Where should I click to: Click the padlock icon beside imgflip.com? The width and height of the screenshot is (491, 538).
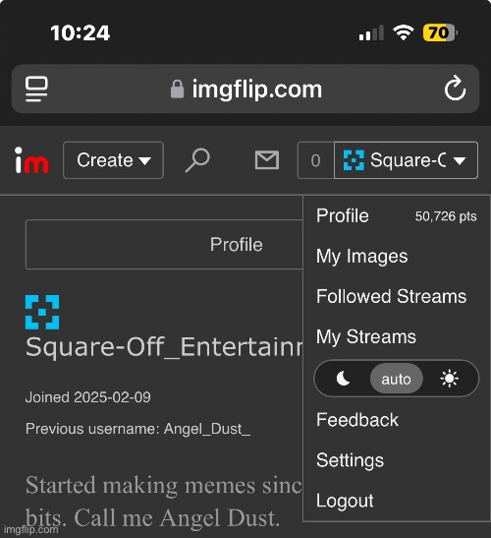177,89
